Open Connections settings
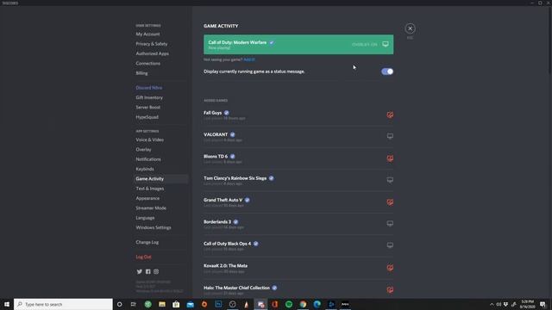This screenshot has width=552, height=310. coord(147,64)
